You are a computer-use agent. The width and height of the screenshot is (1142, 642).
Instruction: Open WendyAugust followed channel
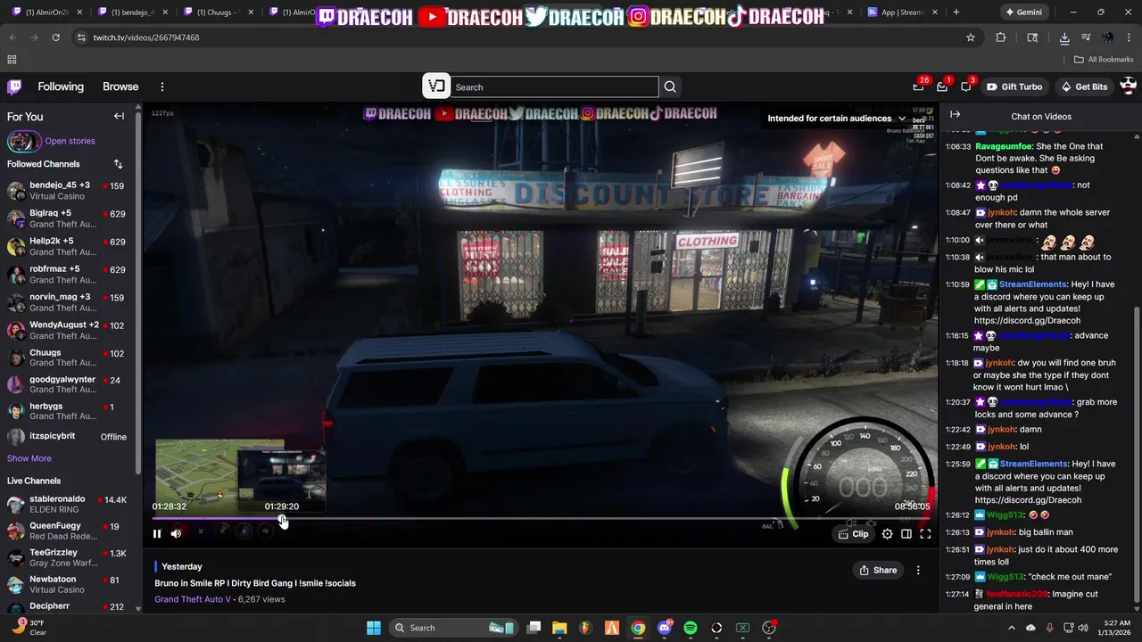[x=69, y=330]
